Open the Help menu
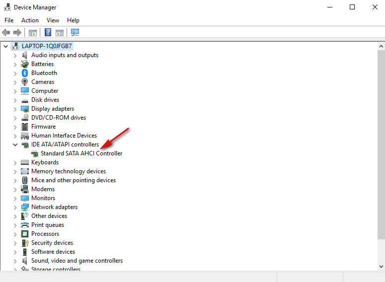The height and width of the screenshot is (282, 385). pyautogui.click(x=73, y=20)
